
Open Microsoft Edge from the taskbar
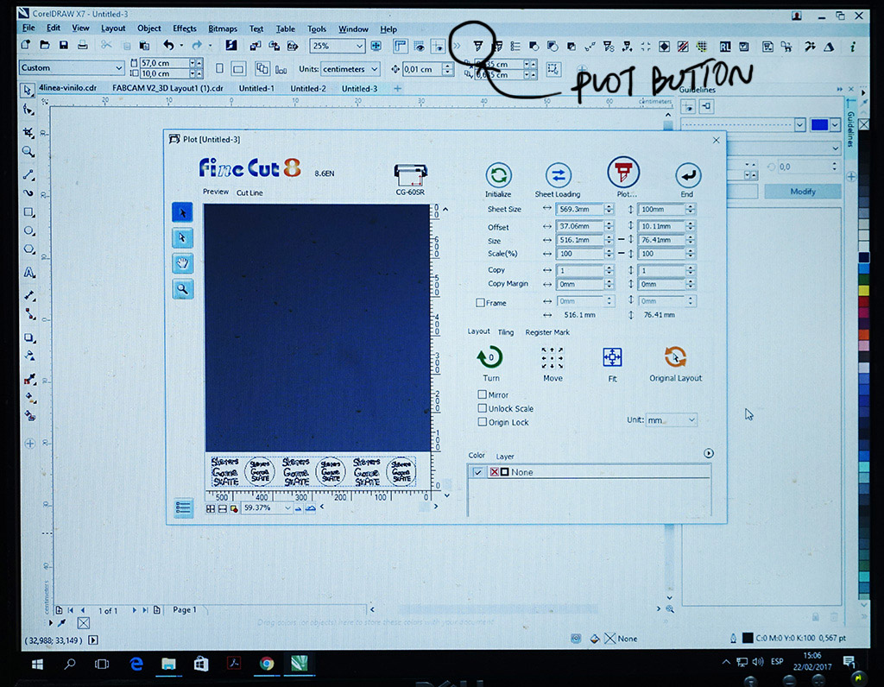tap(136, 664)
